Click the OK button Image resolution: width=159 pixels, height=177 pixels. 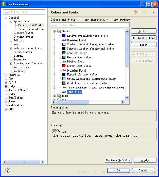click(119, 170)
